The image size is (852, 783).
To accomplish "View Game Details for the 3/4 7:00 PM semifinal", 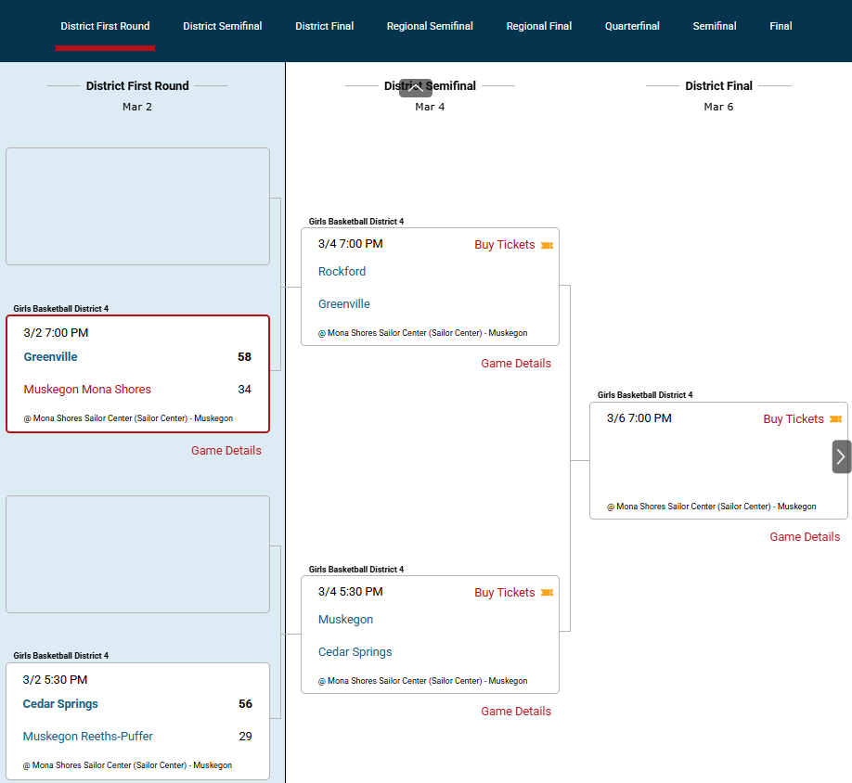I will (x=515, y=364).
